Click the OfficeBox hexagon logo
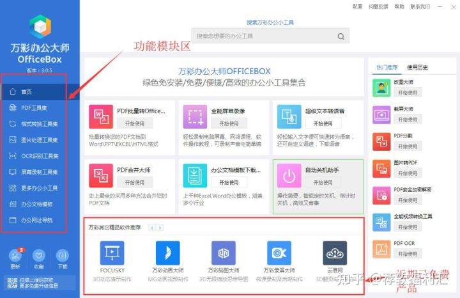 pos(40,26)
